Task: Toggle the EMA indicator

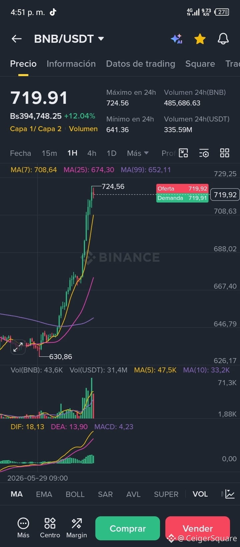Action: click(44, 494)
